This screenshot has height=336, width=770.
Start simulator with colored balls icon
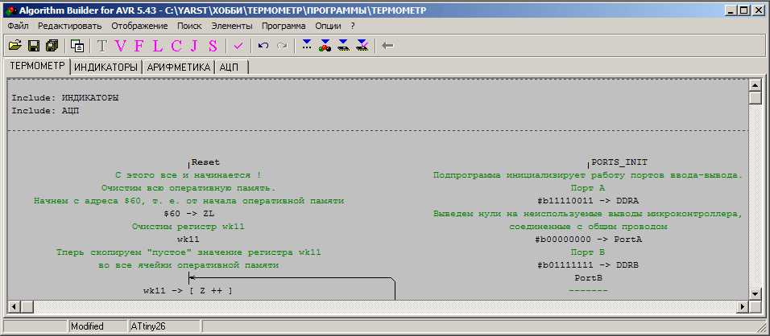325,46
